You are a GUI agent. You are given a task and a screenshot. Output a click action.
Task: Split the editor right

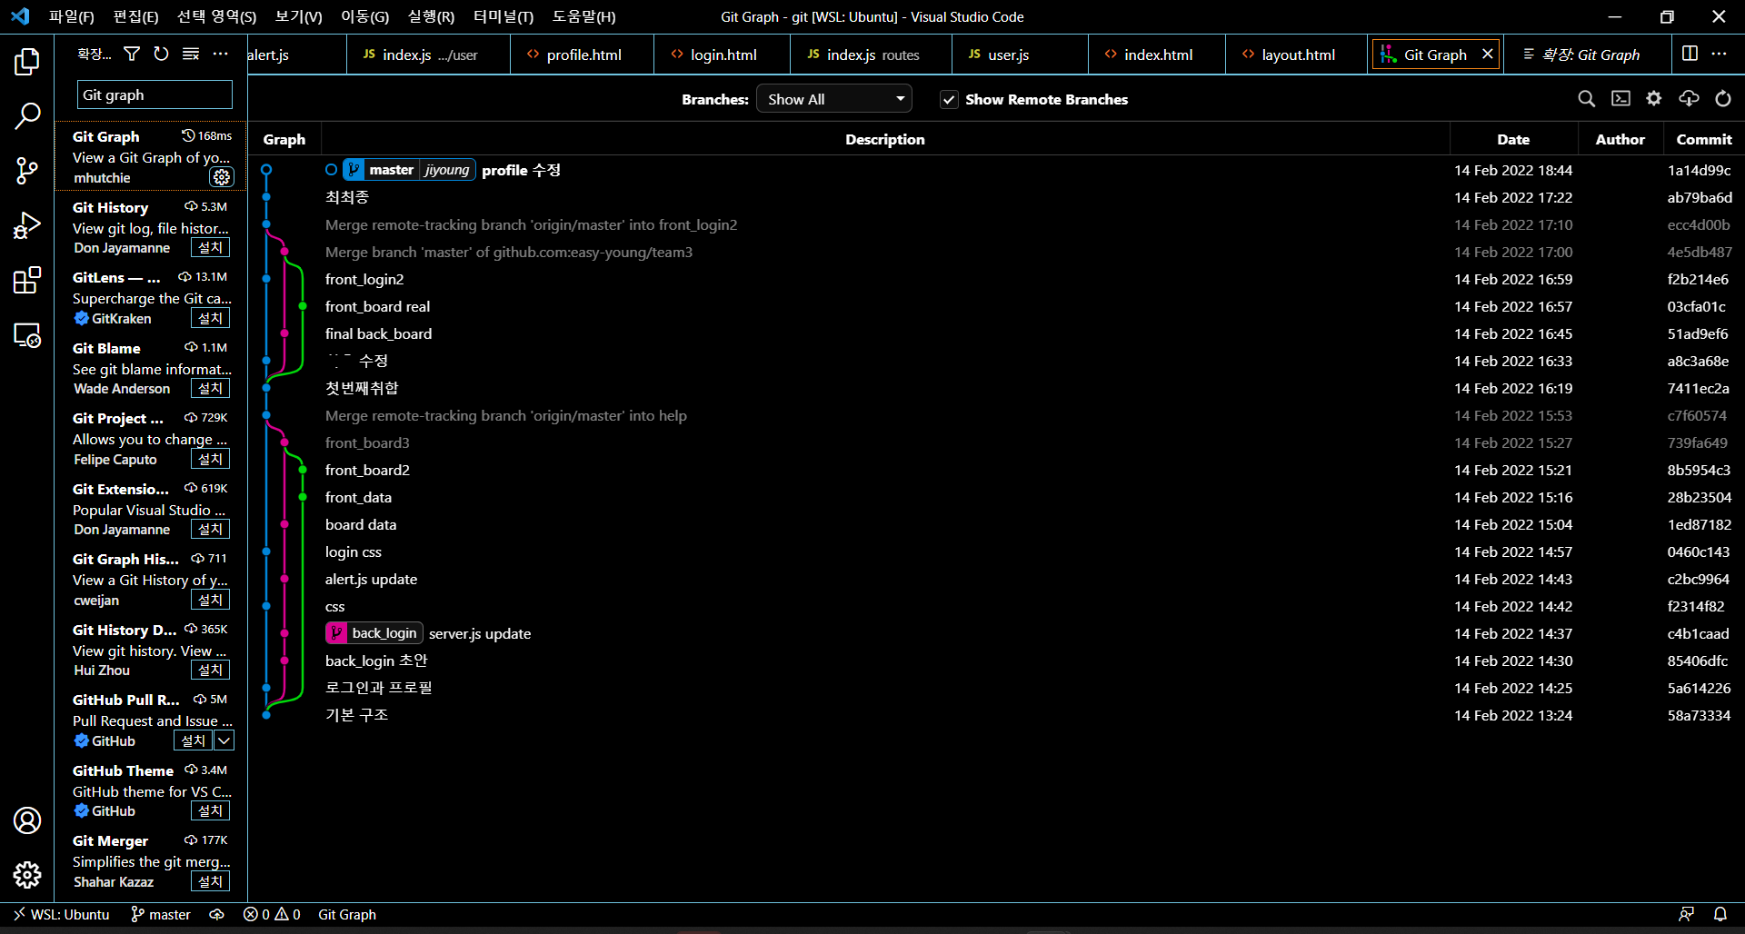pyautogui.click(x=1690, y=55)
